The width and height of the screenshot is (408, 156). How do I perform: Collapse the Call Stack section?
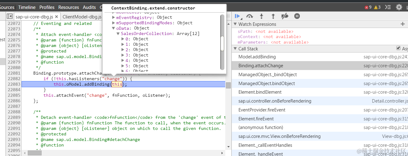pyautogui.click(x=235, y=49)
